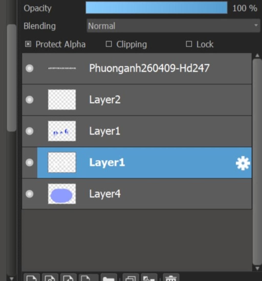The width and height of the screenshot is (262, 281).
Task: Select the Layer4 row
Action: pyautogui.click(x=137, y=194)
